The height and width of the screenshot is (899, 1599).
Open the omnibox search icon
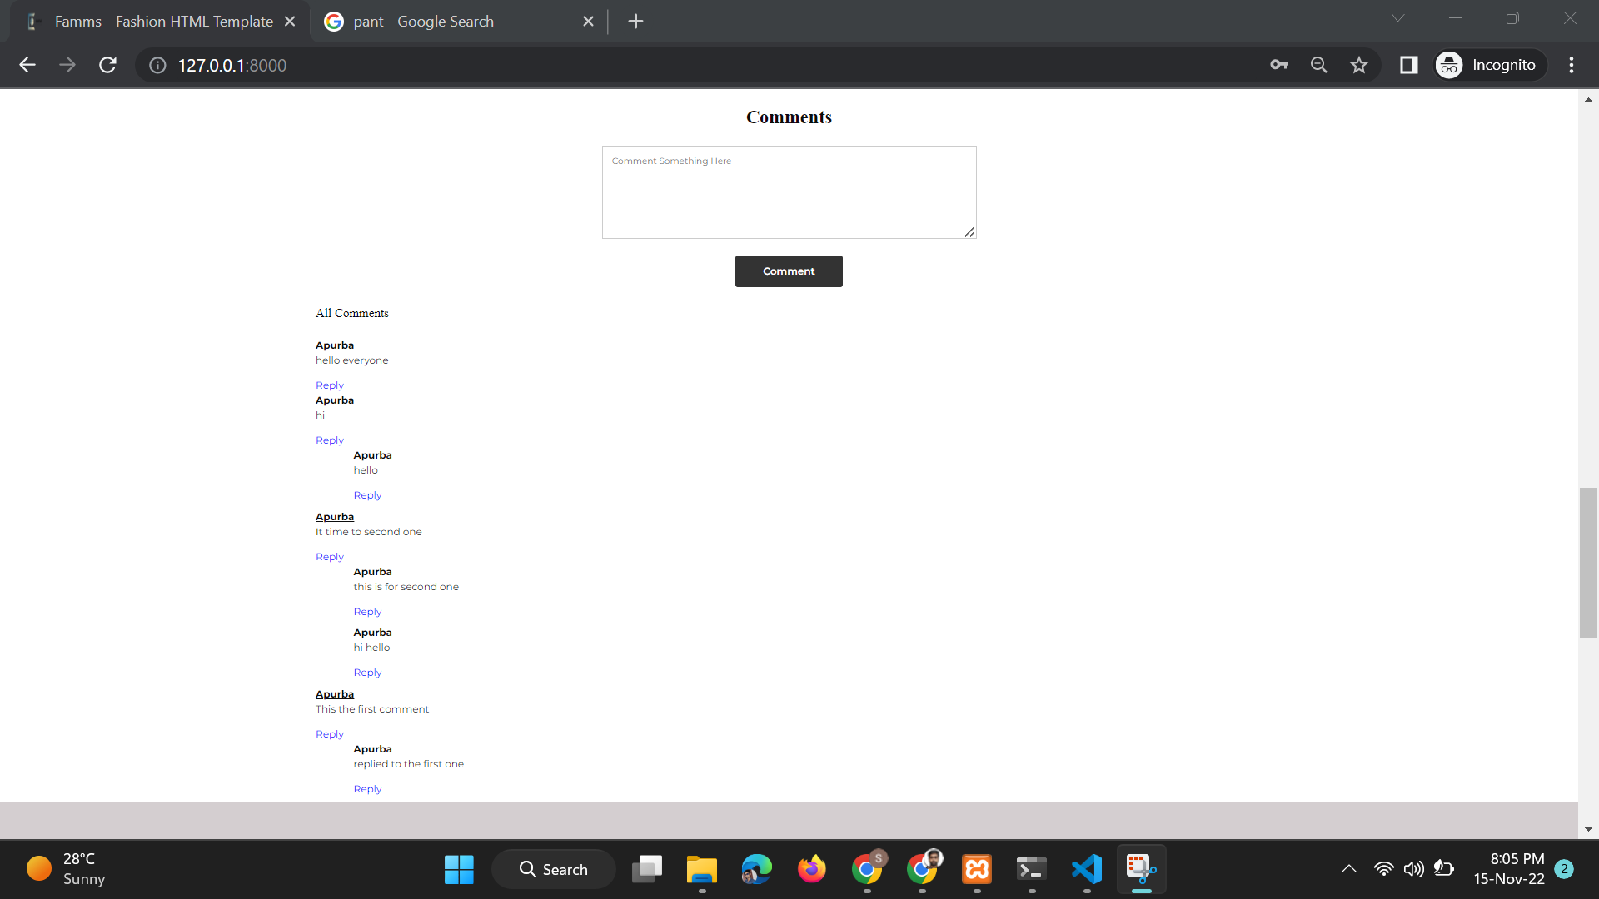pyautogui.click(x=1318, y=65)
